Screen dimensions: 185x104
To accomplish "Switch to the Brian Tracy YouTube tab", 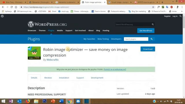I will click(x=14, y=2).
